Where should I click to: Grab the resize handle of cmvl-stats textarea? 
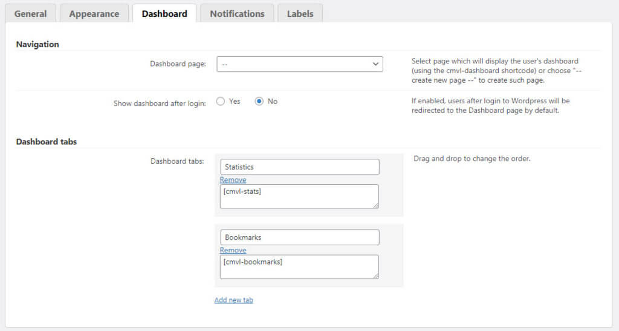pyautogui.click(x=376, y=206)
